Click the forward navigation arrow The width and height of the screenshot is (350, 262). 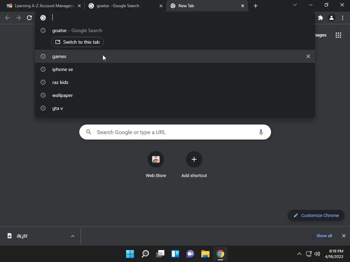[18, 18]
